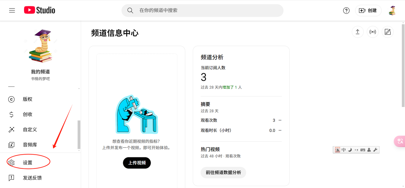Viewport: 405px width, 188px height.
Task: Click the 前往频道数据分析 button
Action: (x=223, y=172)
